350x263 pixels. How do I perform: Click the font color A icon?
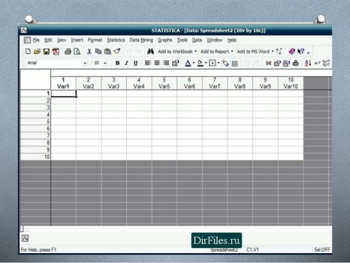pos(188,63)
